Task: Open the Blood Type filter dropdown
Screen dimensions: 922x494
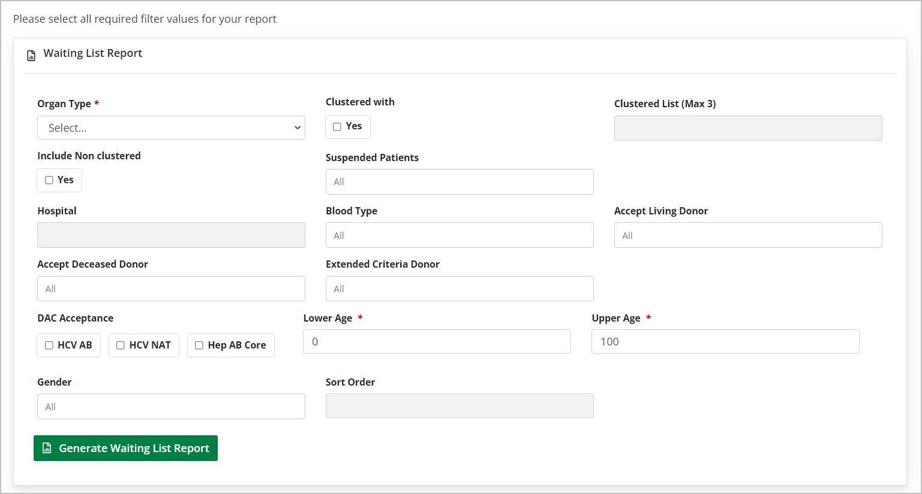Action: (459, 235)
